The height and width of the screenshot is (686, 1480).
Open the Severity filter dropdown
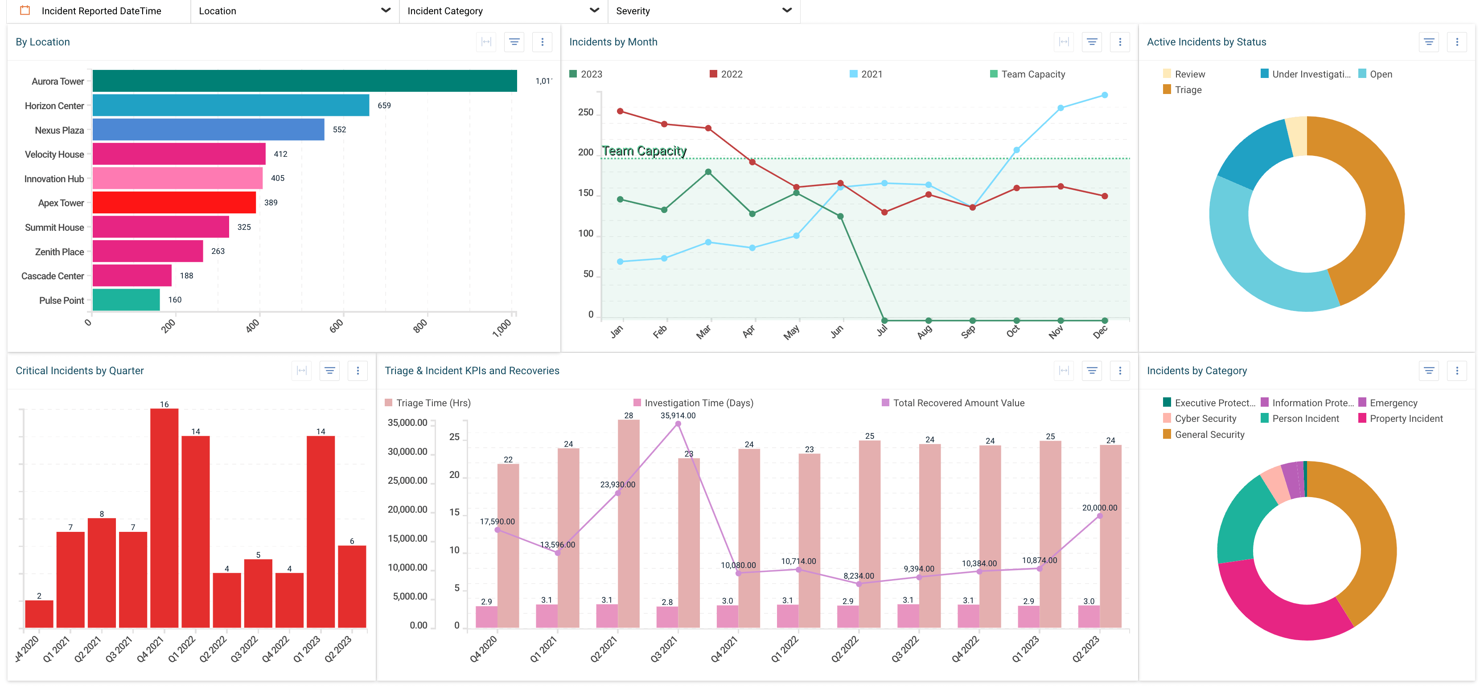pos(786,10)
